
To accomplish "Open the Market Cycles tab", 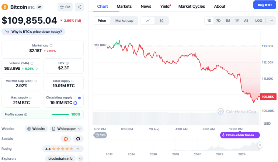I will click(x=192, y=6).
